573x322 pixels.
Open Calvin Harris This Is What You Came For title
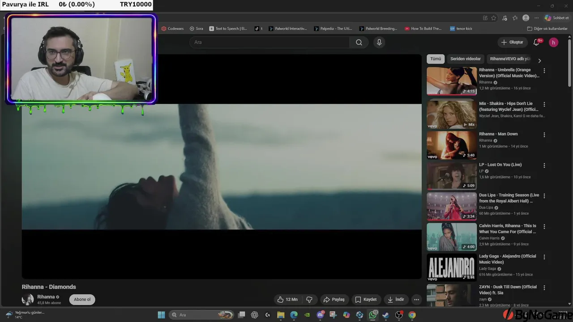pyautogui.click(x=508, y=229)
